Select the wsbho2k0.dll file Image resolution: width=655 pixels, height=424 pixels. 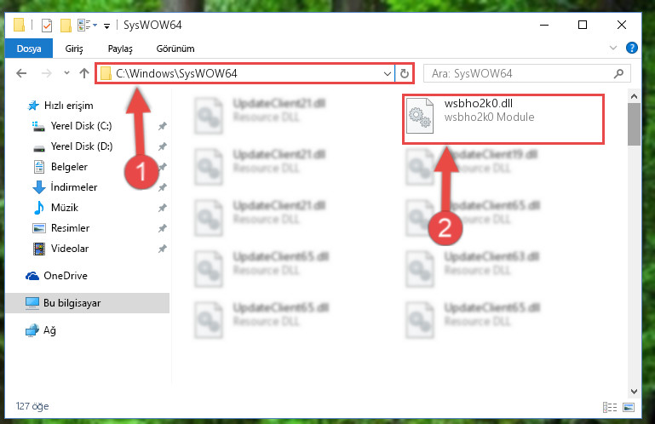coord(503,118)
